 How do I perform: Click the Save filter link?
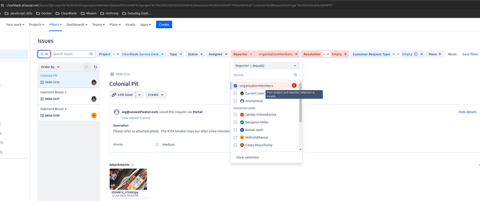coord(470,54)
